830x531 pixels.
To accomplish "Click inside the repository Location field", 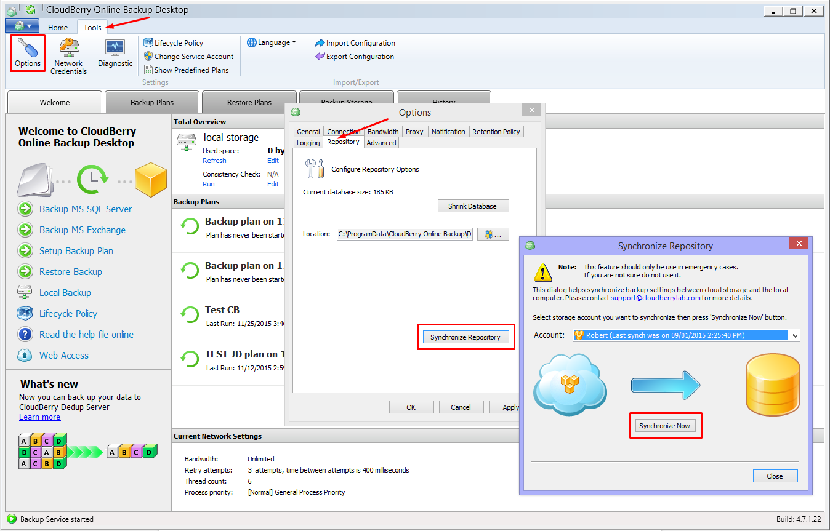I will (x=405, y=234).
